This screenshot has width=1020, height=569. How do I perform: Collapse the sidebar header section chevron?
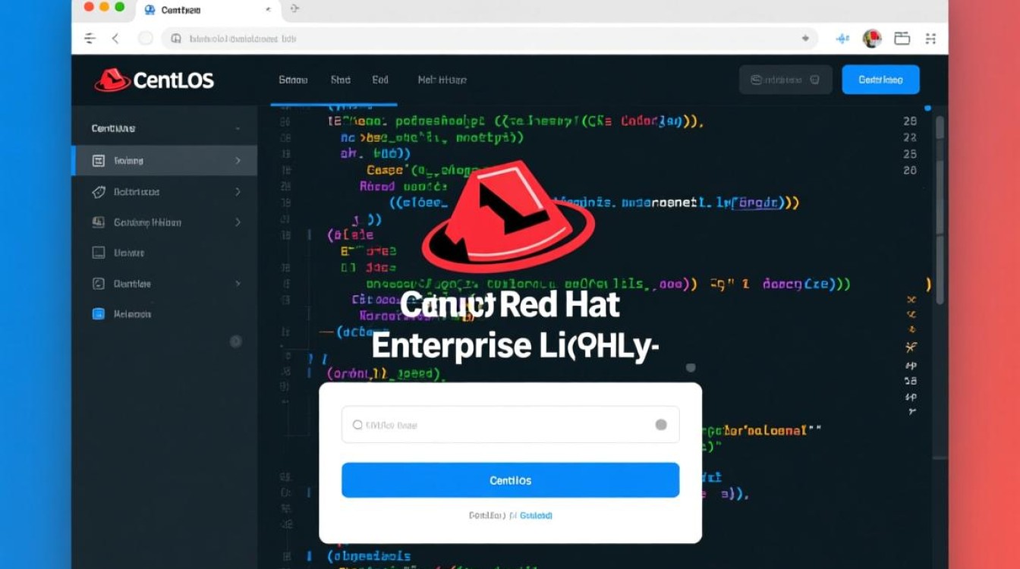238,129
